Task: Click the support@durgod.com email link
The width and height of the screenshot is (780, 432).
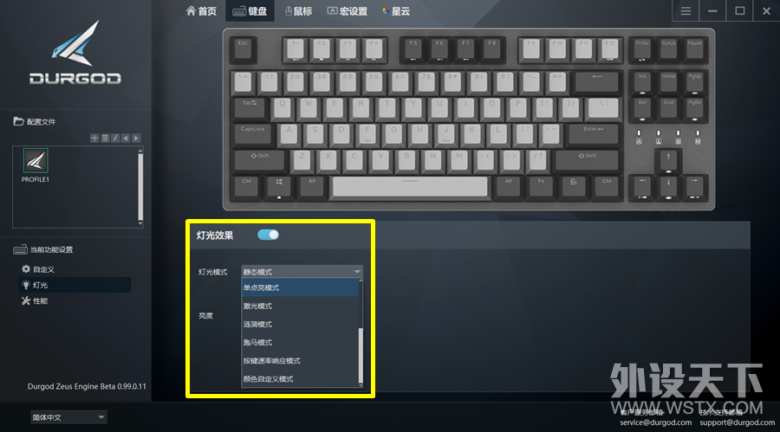Action: tap(738, 422)
